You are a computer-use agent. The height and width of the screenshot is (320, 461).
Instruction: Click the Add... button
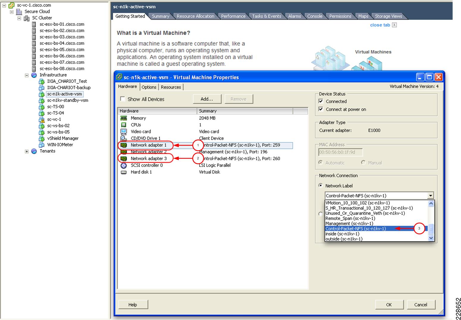click(207, 99)
